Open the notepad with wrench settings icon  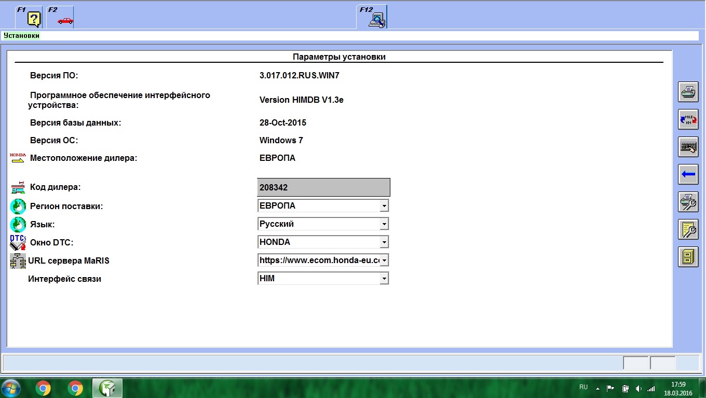[688, 229]
